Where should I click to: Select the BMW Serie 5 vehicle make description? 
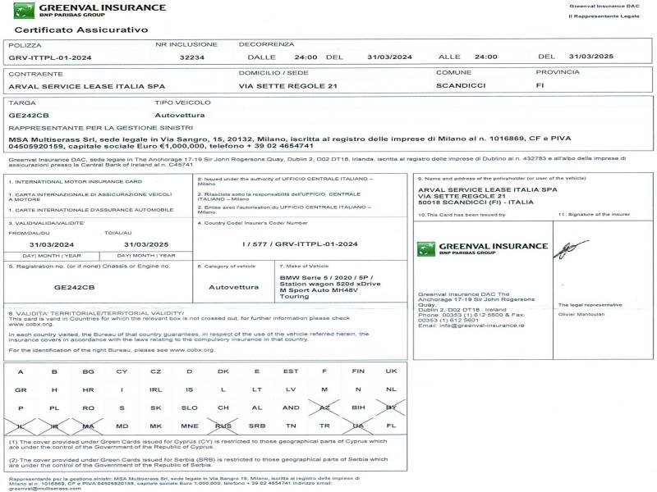point(330,287)
